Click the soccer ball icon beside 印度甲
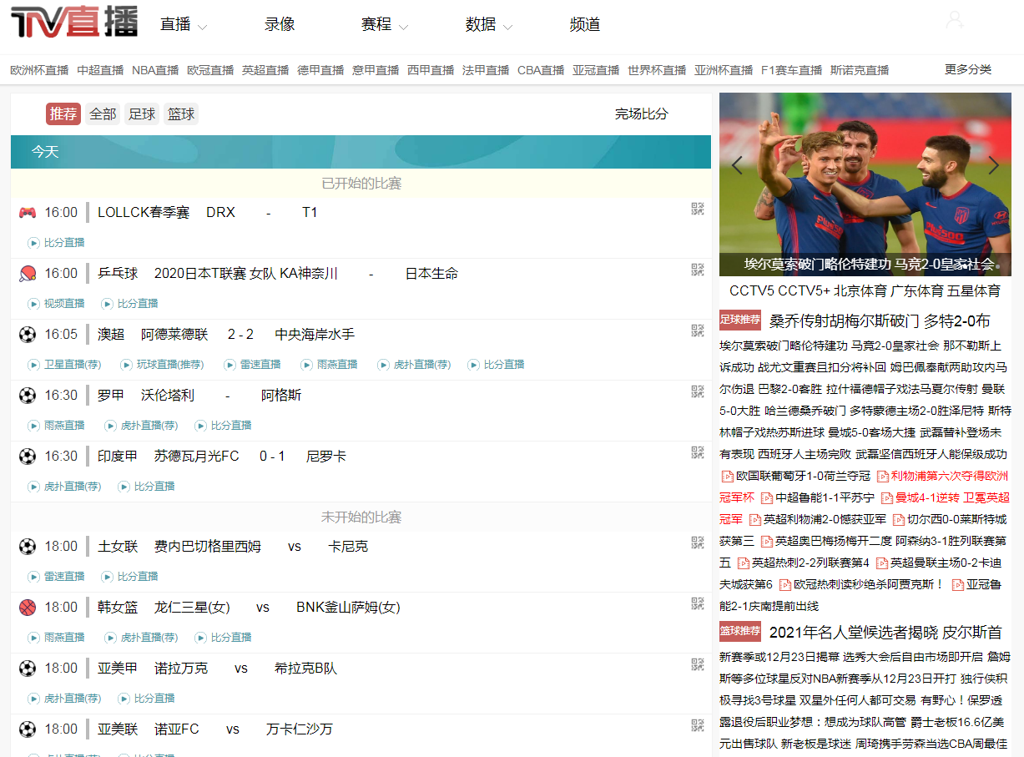 (x=28, y=457)
